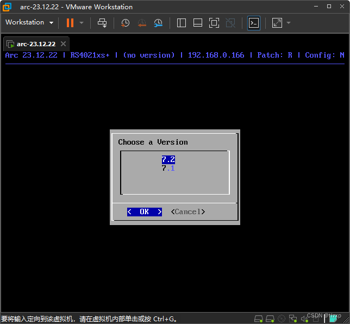The width and height of the screenshot is (350, 324).
Task: Enter full screen mode
Action: click(x=214, y=23)
